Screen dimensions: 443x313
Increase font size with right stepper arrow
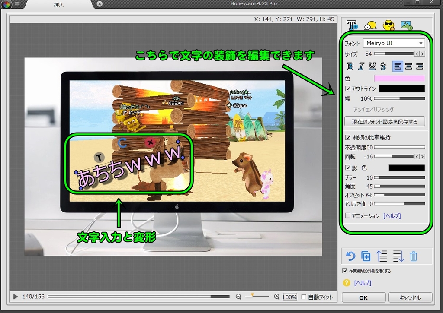coord(422,54)
